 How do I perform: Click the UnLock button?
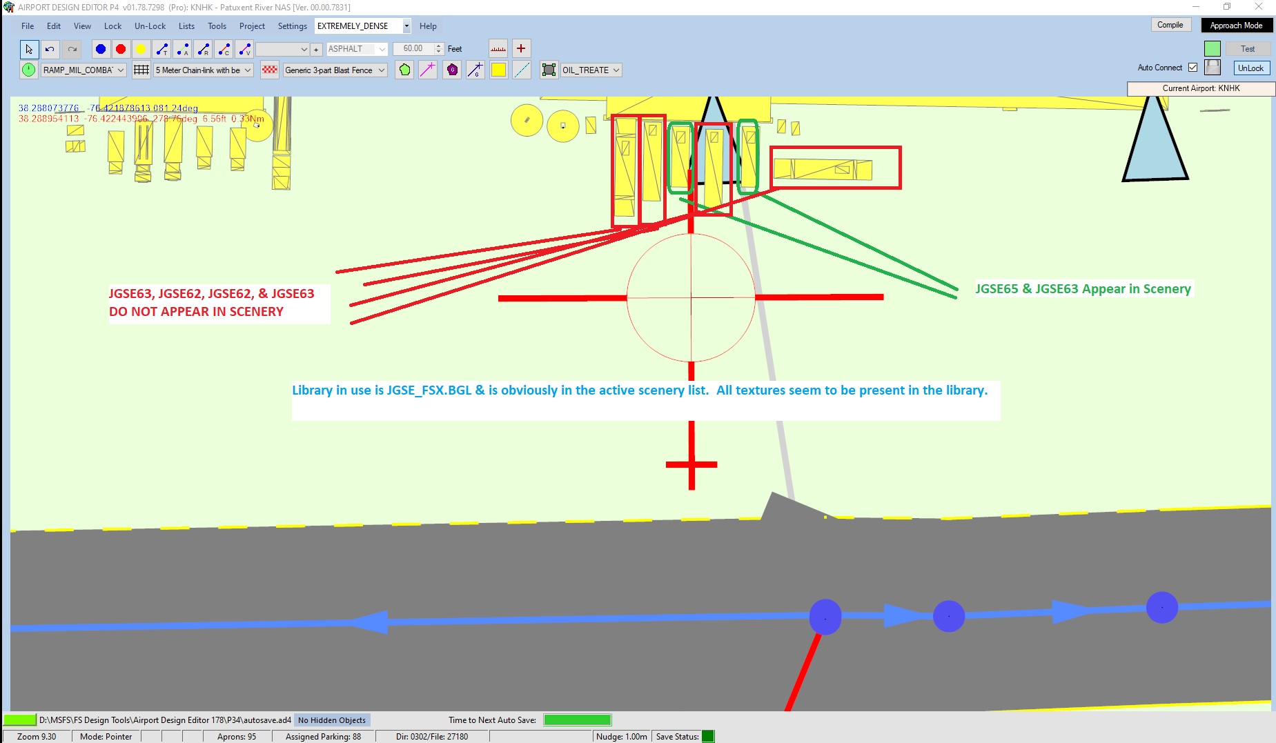[x=1251, y=68]
